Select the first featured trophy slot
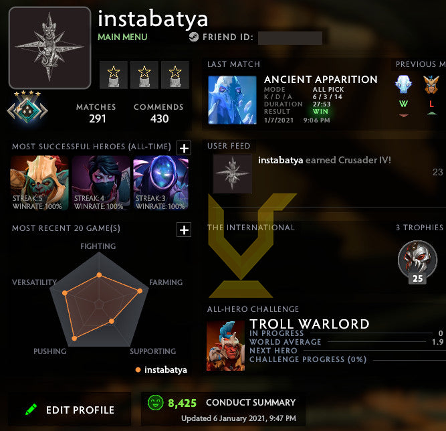This screenshot has width=446, height=431. 114,75
